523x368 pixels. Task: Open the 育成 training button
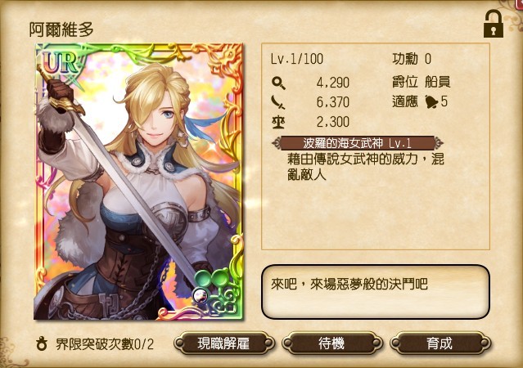[x=440, y=343]
